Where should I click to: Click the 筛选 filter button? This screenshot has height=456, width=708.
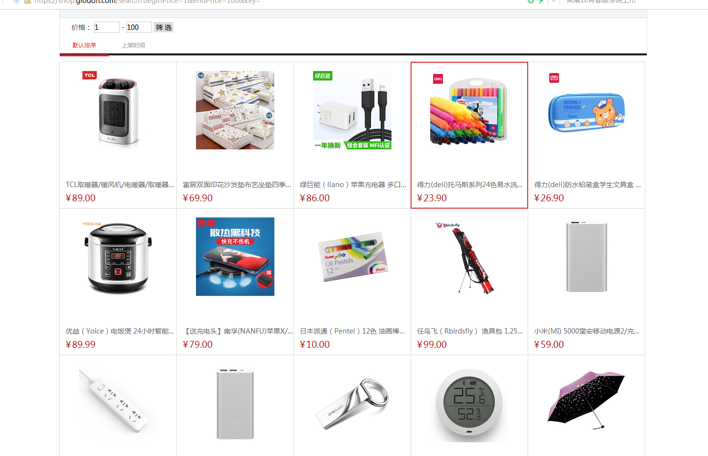click(164, 27)
